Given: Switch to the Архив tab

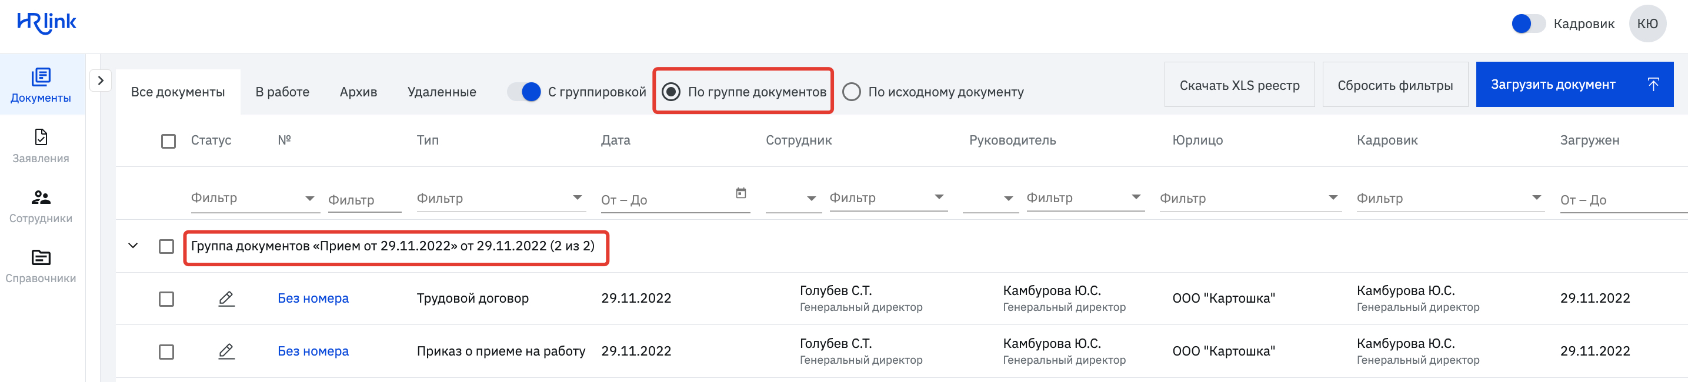Looking at the screenshot, I should tap(358, 92).
